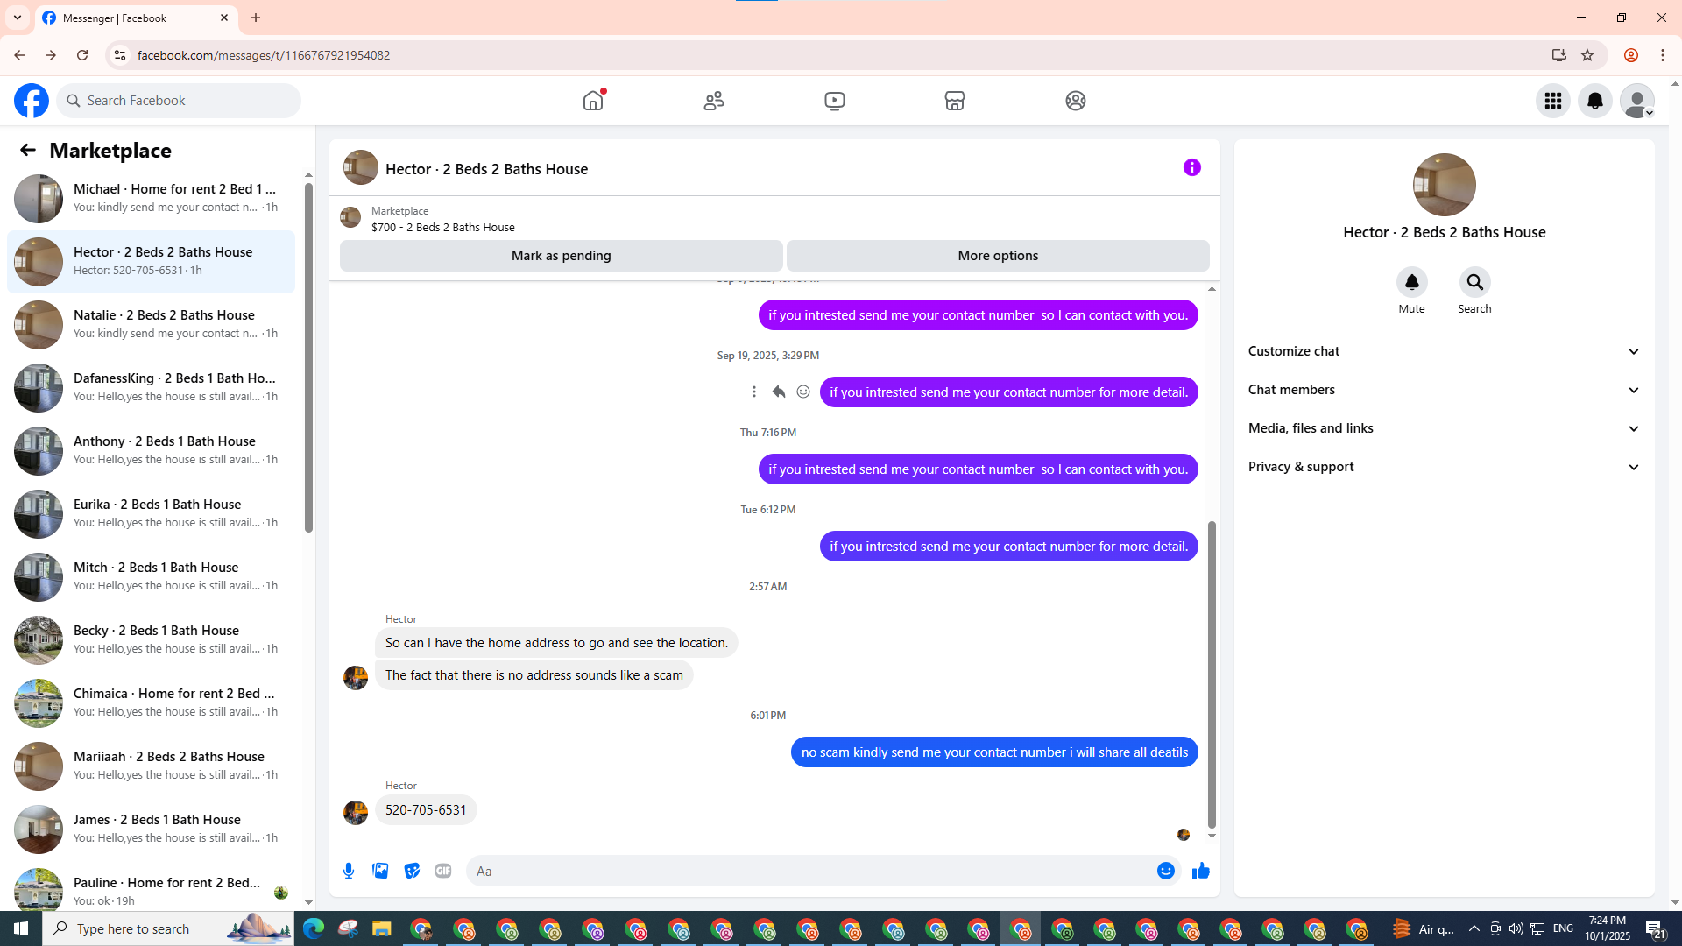Go back from Marketplace chats list
Image resolution: width=1682 pixels, height=946 pixels.
pyautogui.click(x=28, y=150)
